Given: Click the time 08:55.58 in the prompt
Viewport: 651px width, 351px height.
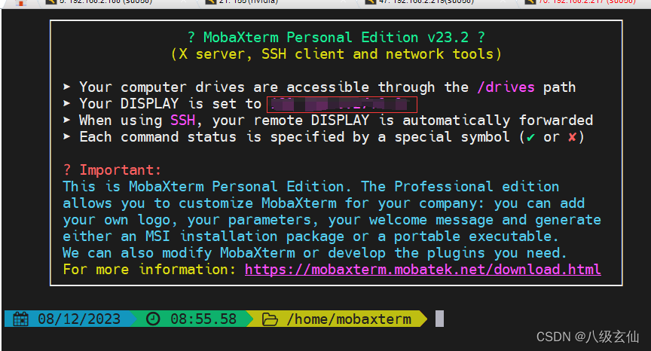Looking at the screenshot, I should [203, 319].
